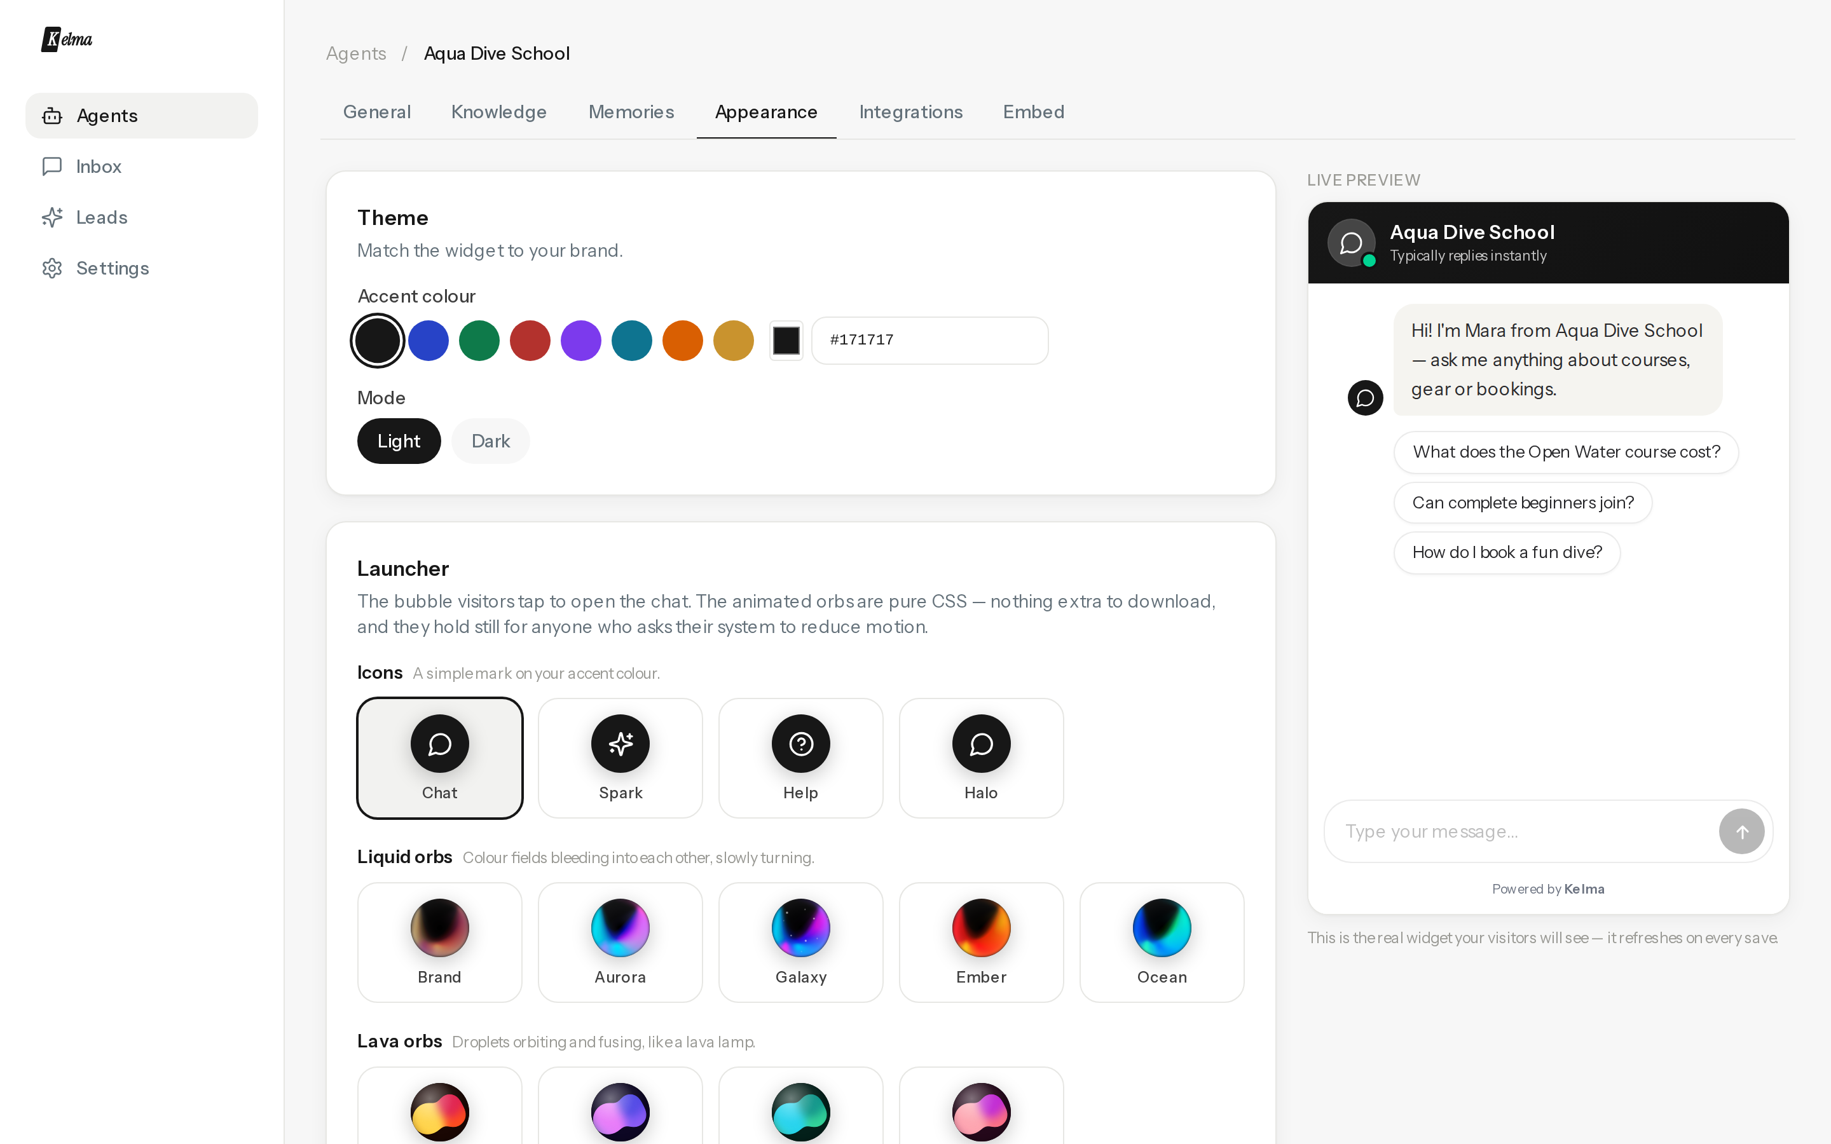The image size is (1831, 1144).
Task: Click the Agents breadcrumb link
Action: (357, 54)
